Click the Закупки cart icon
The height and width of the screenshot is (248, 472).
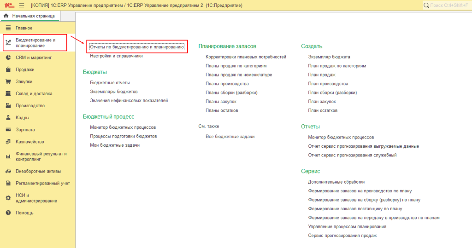8,81
